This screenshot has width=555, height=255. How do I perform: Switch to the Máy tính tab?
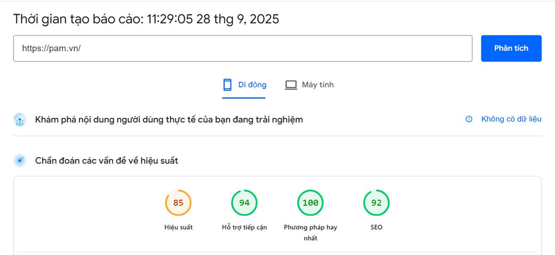click(317, 85)
